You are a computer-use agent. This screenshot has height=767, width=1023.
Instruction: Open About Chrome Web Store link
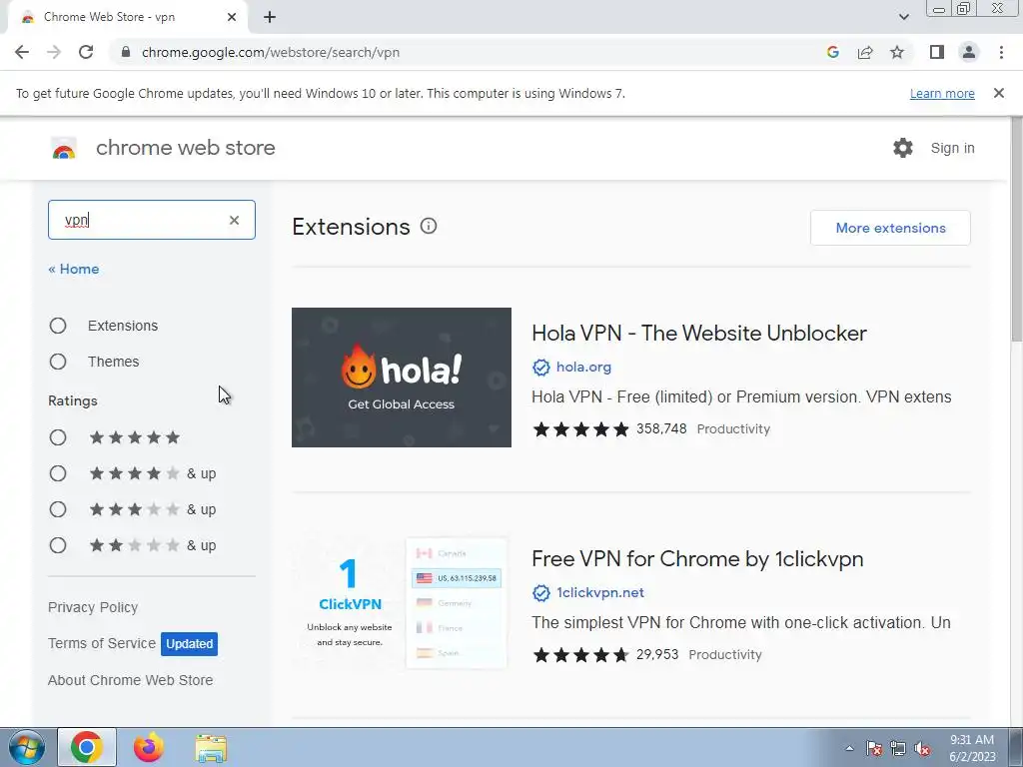pyautogui.click(x=131, y=680)
